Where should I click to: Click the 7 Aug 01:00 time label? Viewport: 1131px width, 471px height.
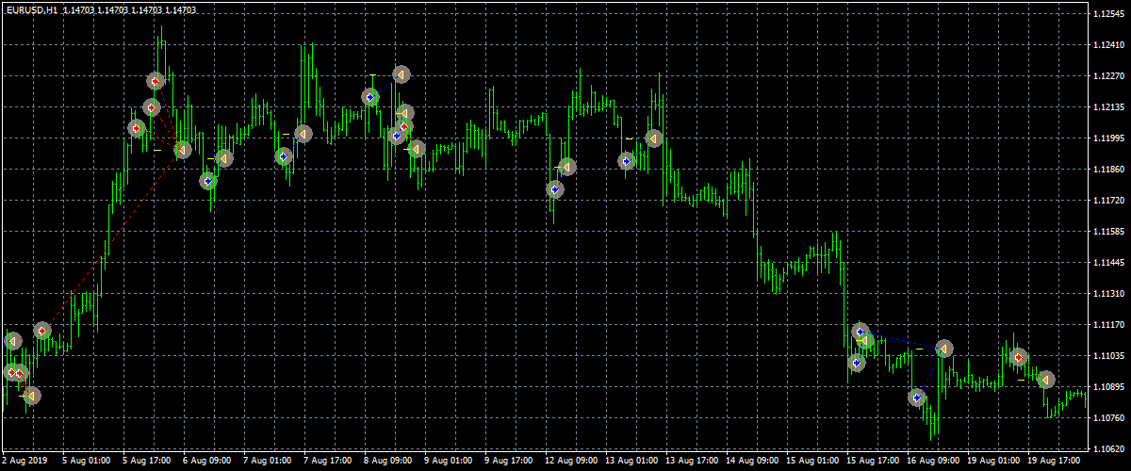pyautogui.click(x=268, y=462)
